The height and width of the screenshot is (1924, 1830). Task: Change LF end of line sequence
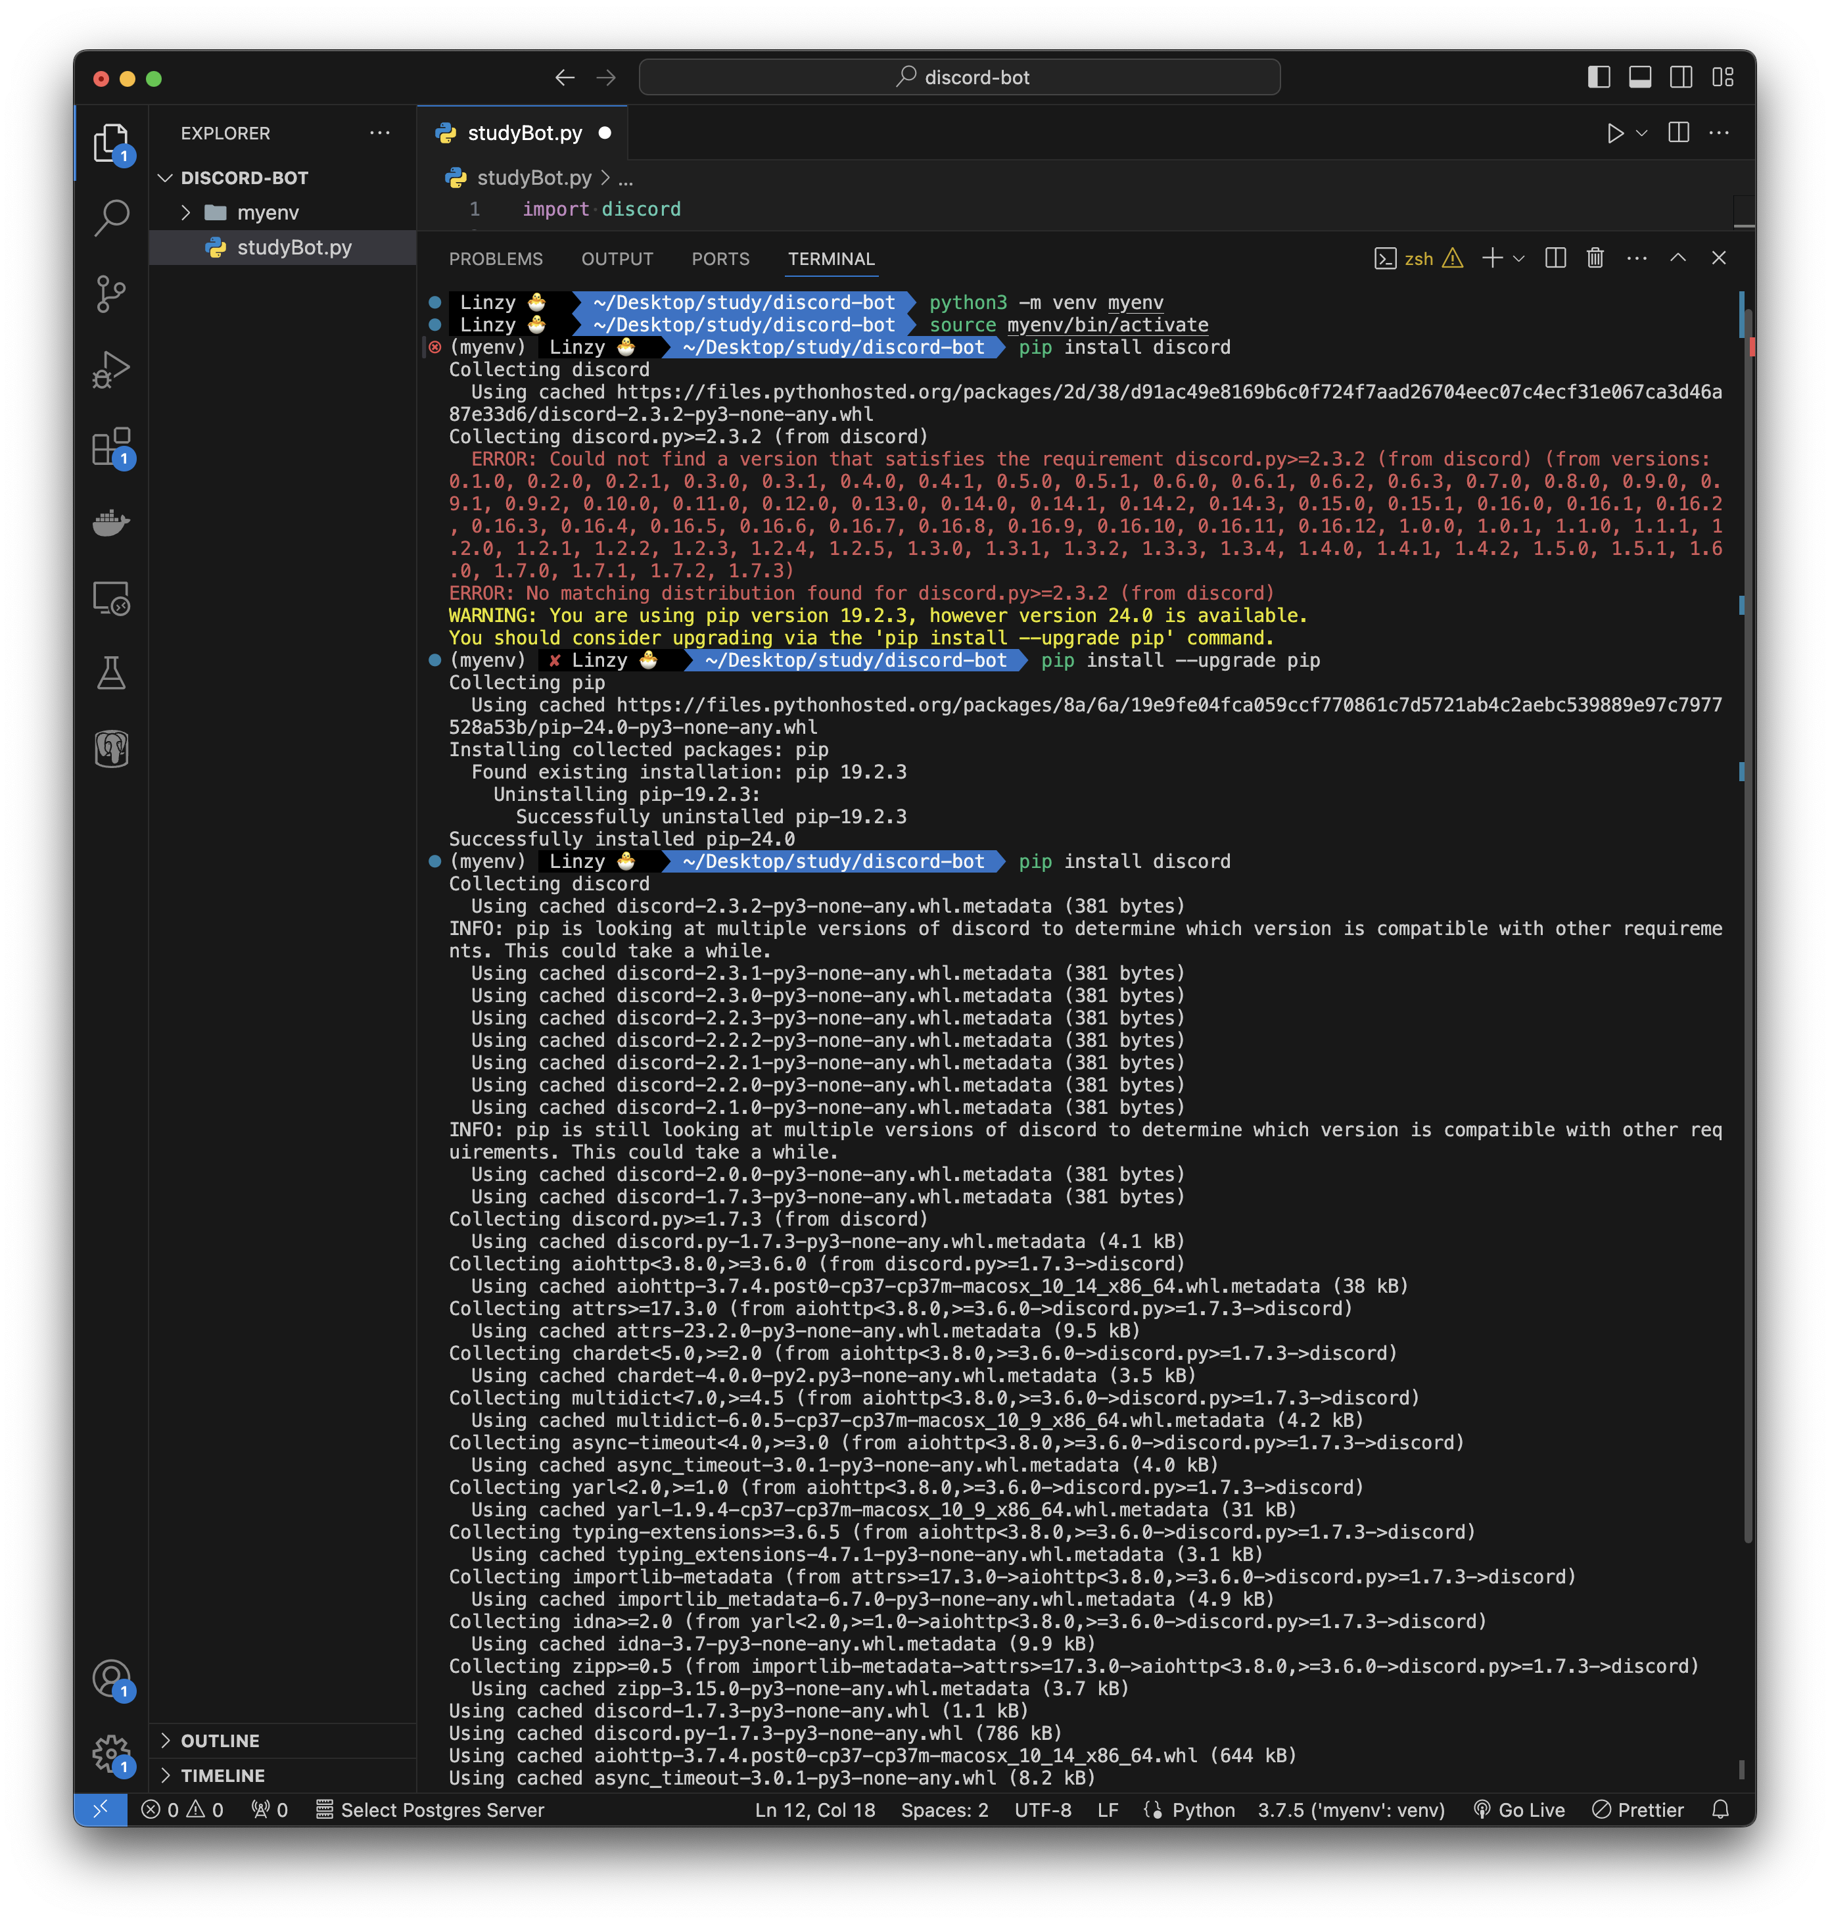pos(1108,1810)
